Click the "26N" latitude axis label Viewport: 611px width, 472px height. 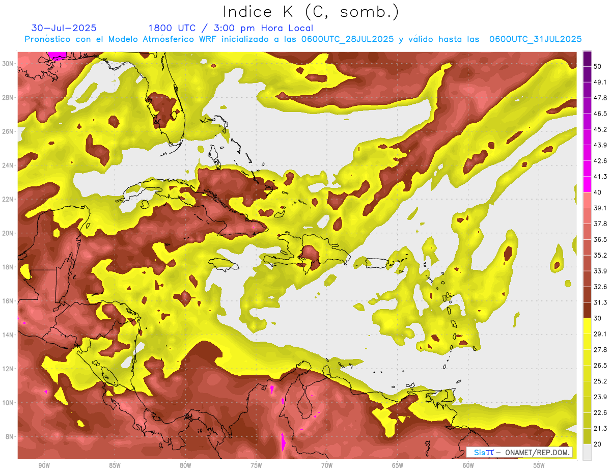pos(9,131)
